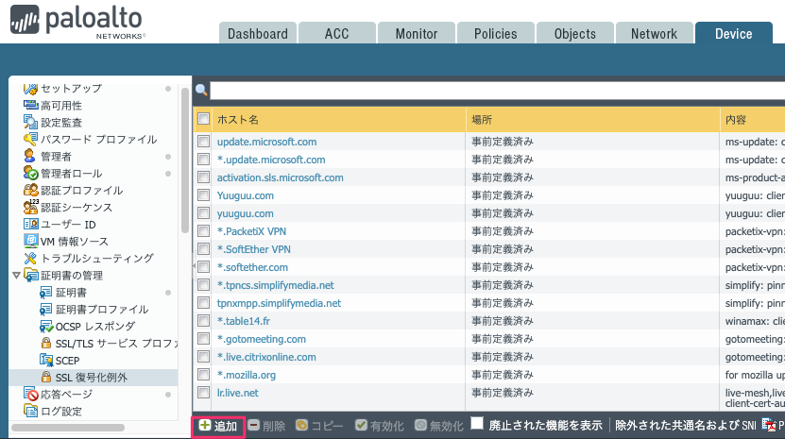Go to the Objects tab
The height and width of the screenshot is (439, 785).
pos(575,33)
